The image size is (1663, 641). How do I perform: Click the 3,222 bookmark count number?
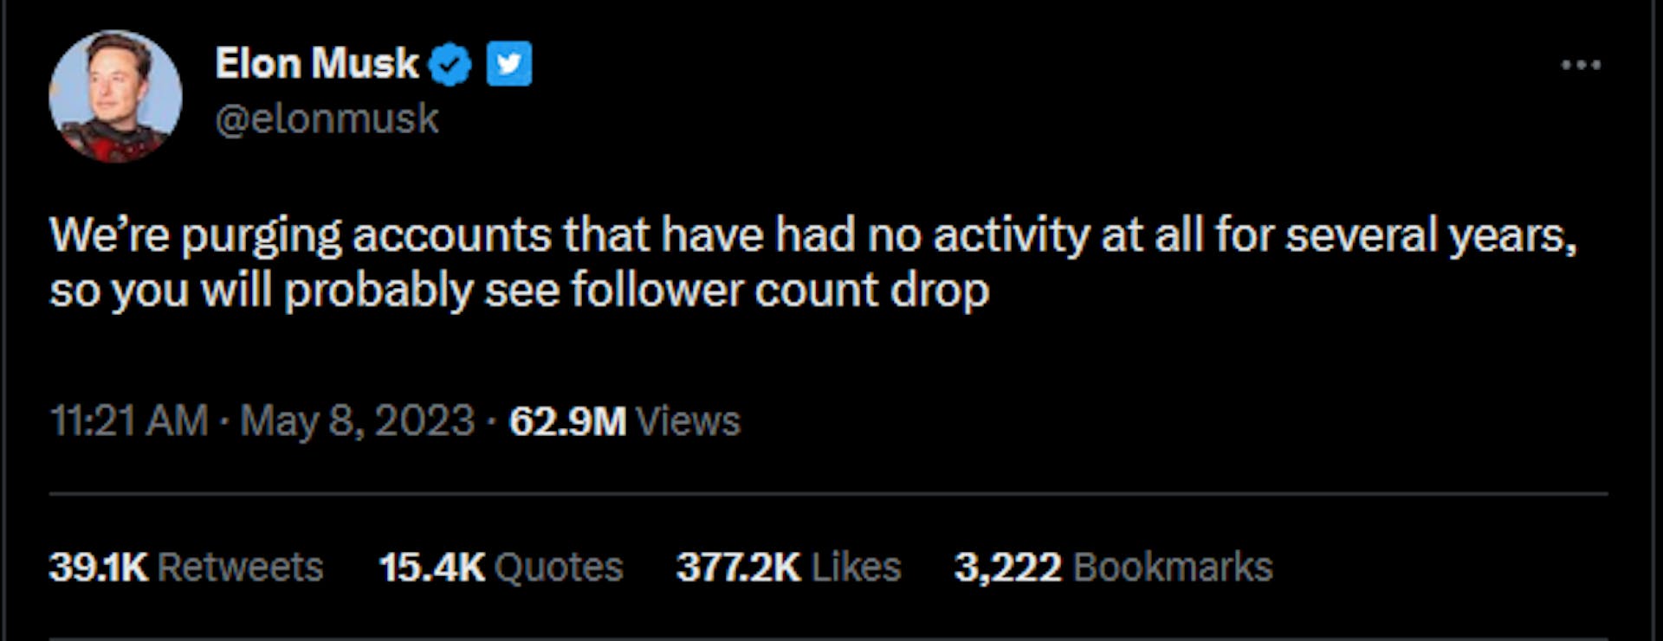1007,567
